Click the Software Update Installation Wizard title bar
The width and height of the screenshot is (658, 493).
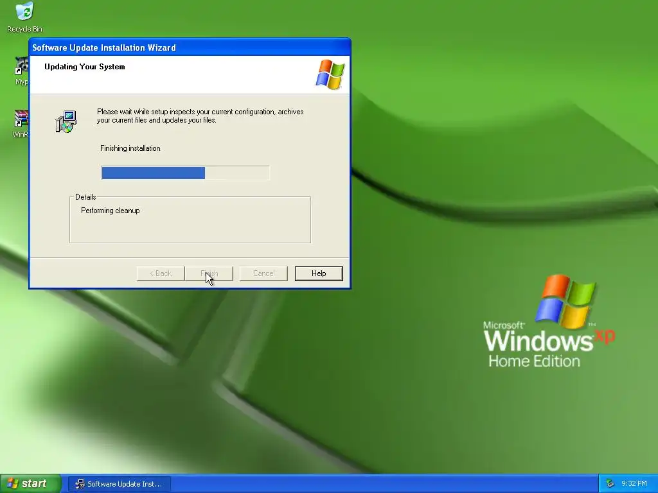point(190,48)
